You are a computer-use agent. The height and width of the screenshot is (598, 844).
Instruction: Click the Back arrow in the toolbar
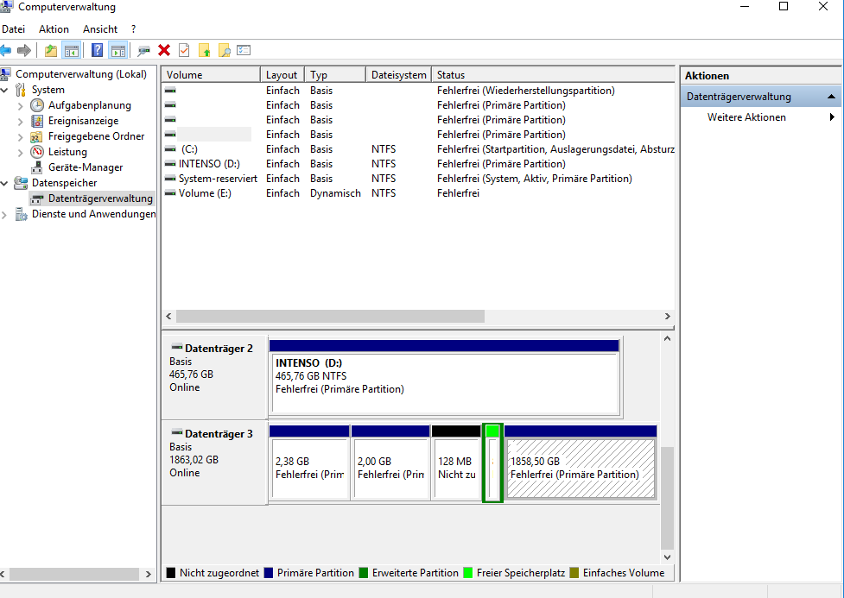click(6, 50)
